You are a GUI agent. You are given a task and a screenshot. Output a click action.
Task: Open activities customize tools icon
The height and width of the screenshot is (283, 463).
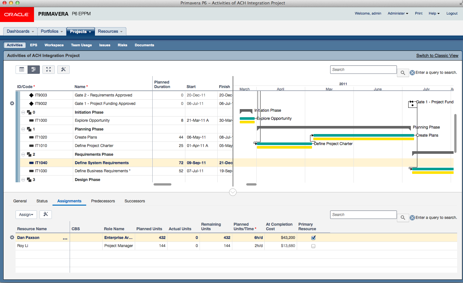coord(64,69)
